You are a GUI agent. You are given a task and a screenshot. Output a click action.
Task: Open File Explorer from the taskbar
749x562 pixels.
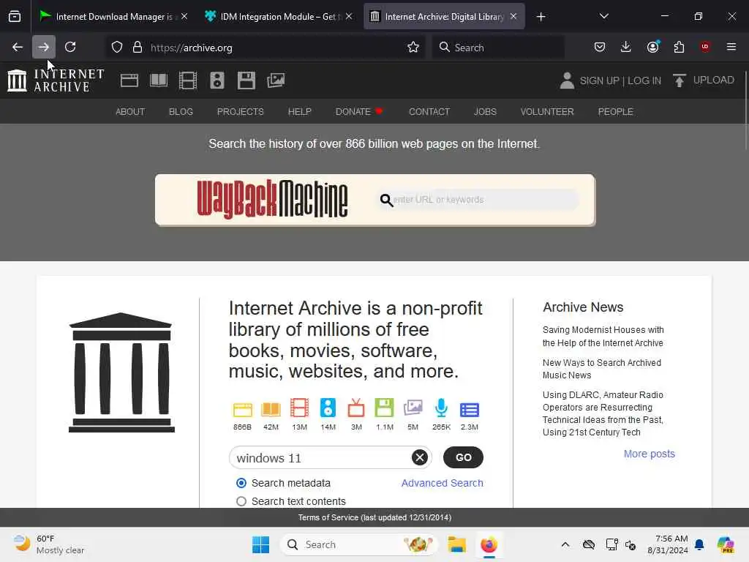click(x=456, y=544)
